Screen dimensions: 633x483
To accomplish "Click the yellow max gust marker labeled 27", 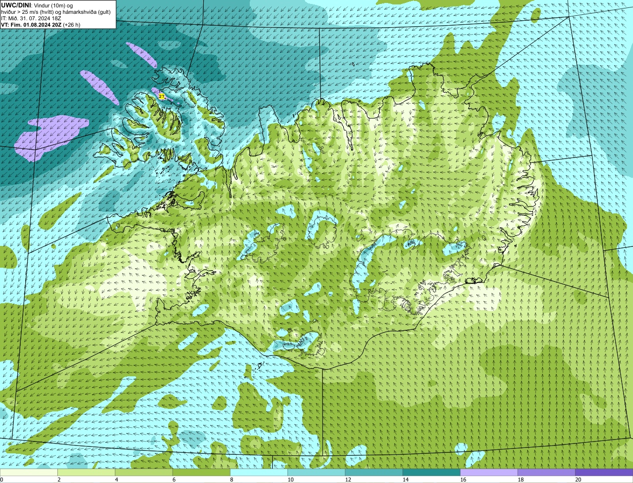I will [162, 96].
